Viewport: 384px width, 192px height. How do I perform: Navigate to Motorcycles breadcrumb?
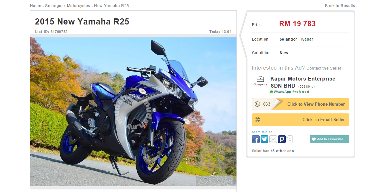coord(78,5)
